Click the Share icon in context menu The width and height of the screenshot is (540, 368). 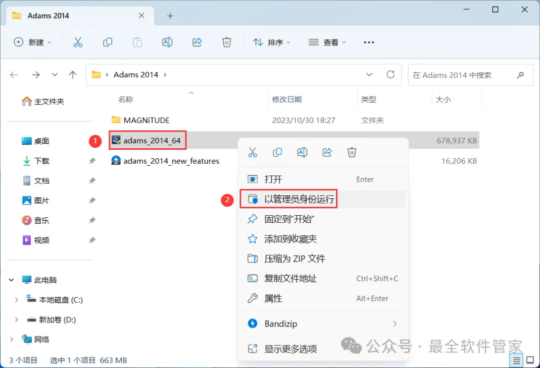click(x=327, y=152)
